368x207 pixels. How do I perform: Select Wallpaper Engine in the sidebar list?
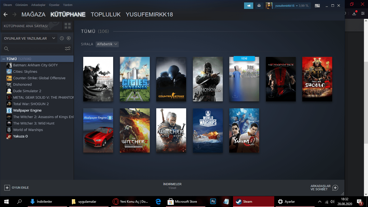click(x=37, y=110)
